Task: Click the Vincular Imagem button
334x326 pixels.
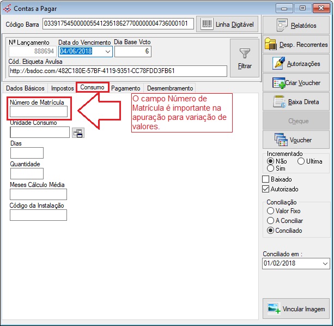Action: [296, 309]
